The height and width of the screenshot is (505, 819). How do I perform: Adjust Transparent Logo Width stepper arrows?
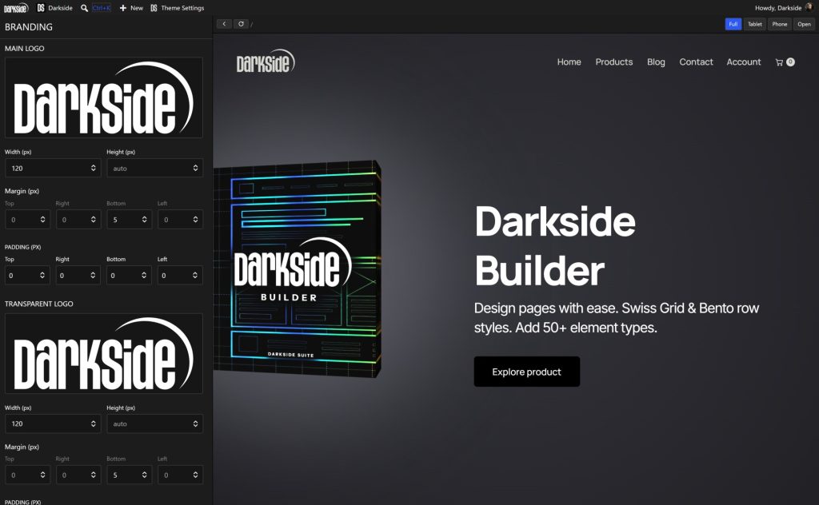coord(93,423)
